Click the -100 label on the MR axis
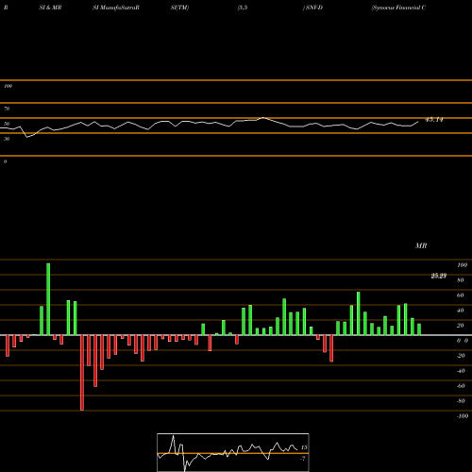The image size is (472, 472). click(463, 416)
